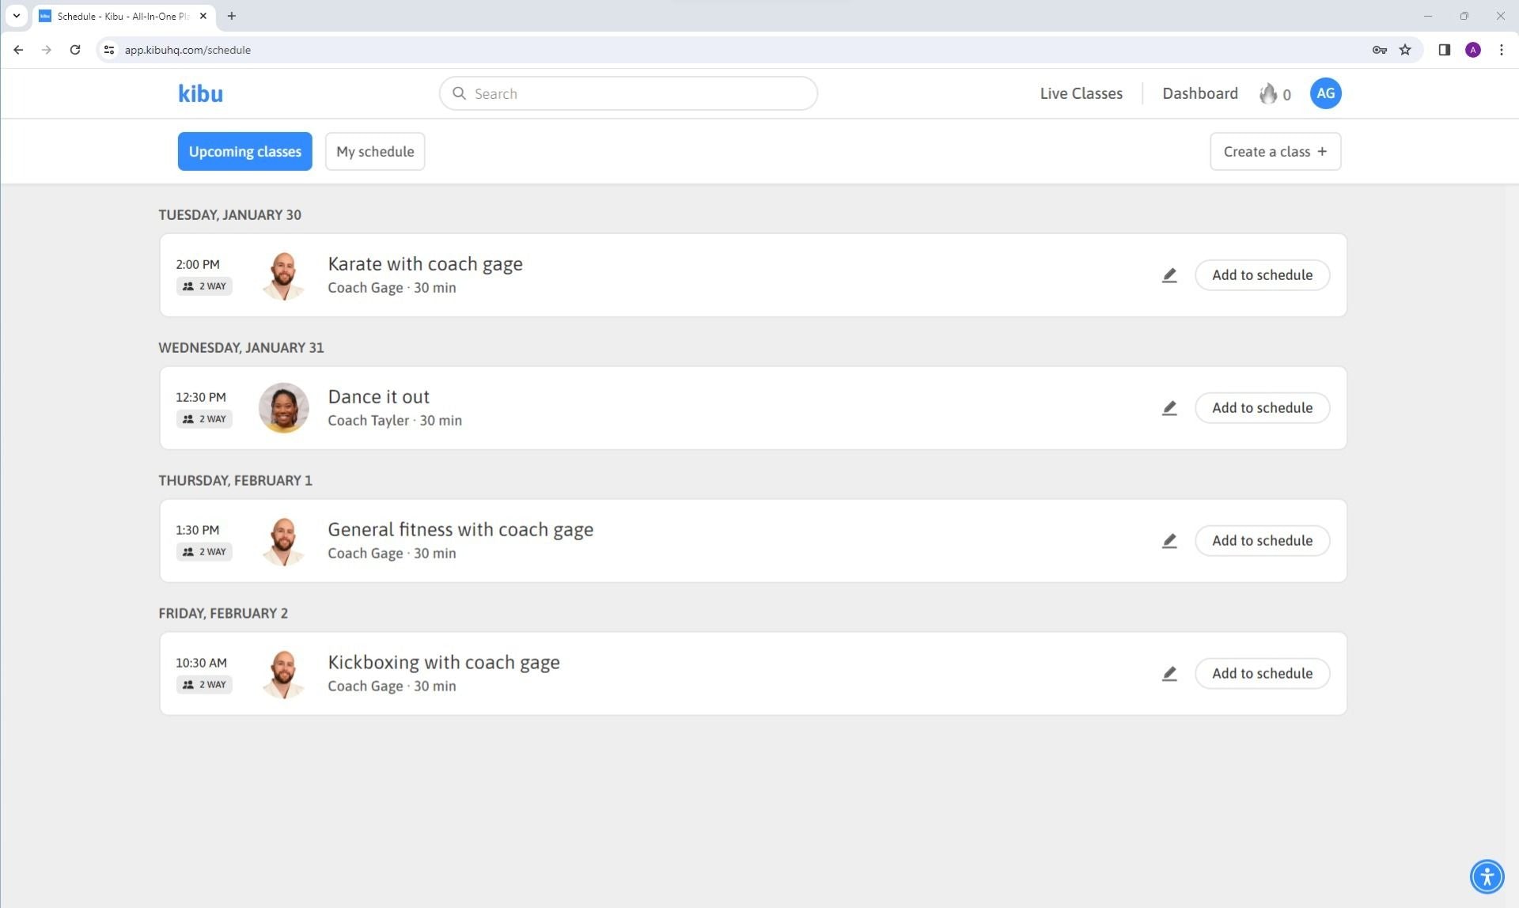The height and width of the screenshot is (908, 1519).
Task: Edit General fitness with coach gage class
Action: tap(1169, 541)
